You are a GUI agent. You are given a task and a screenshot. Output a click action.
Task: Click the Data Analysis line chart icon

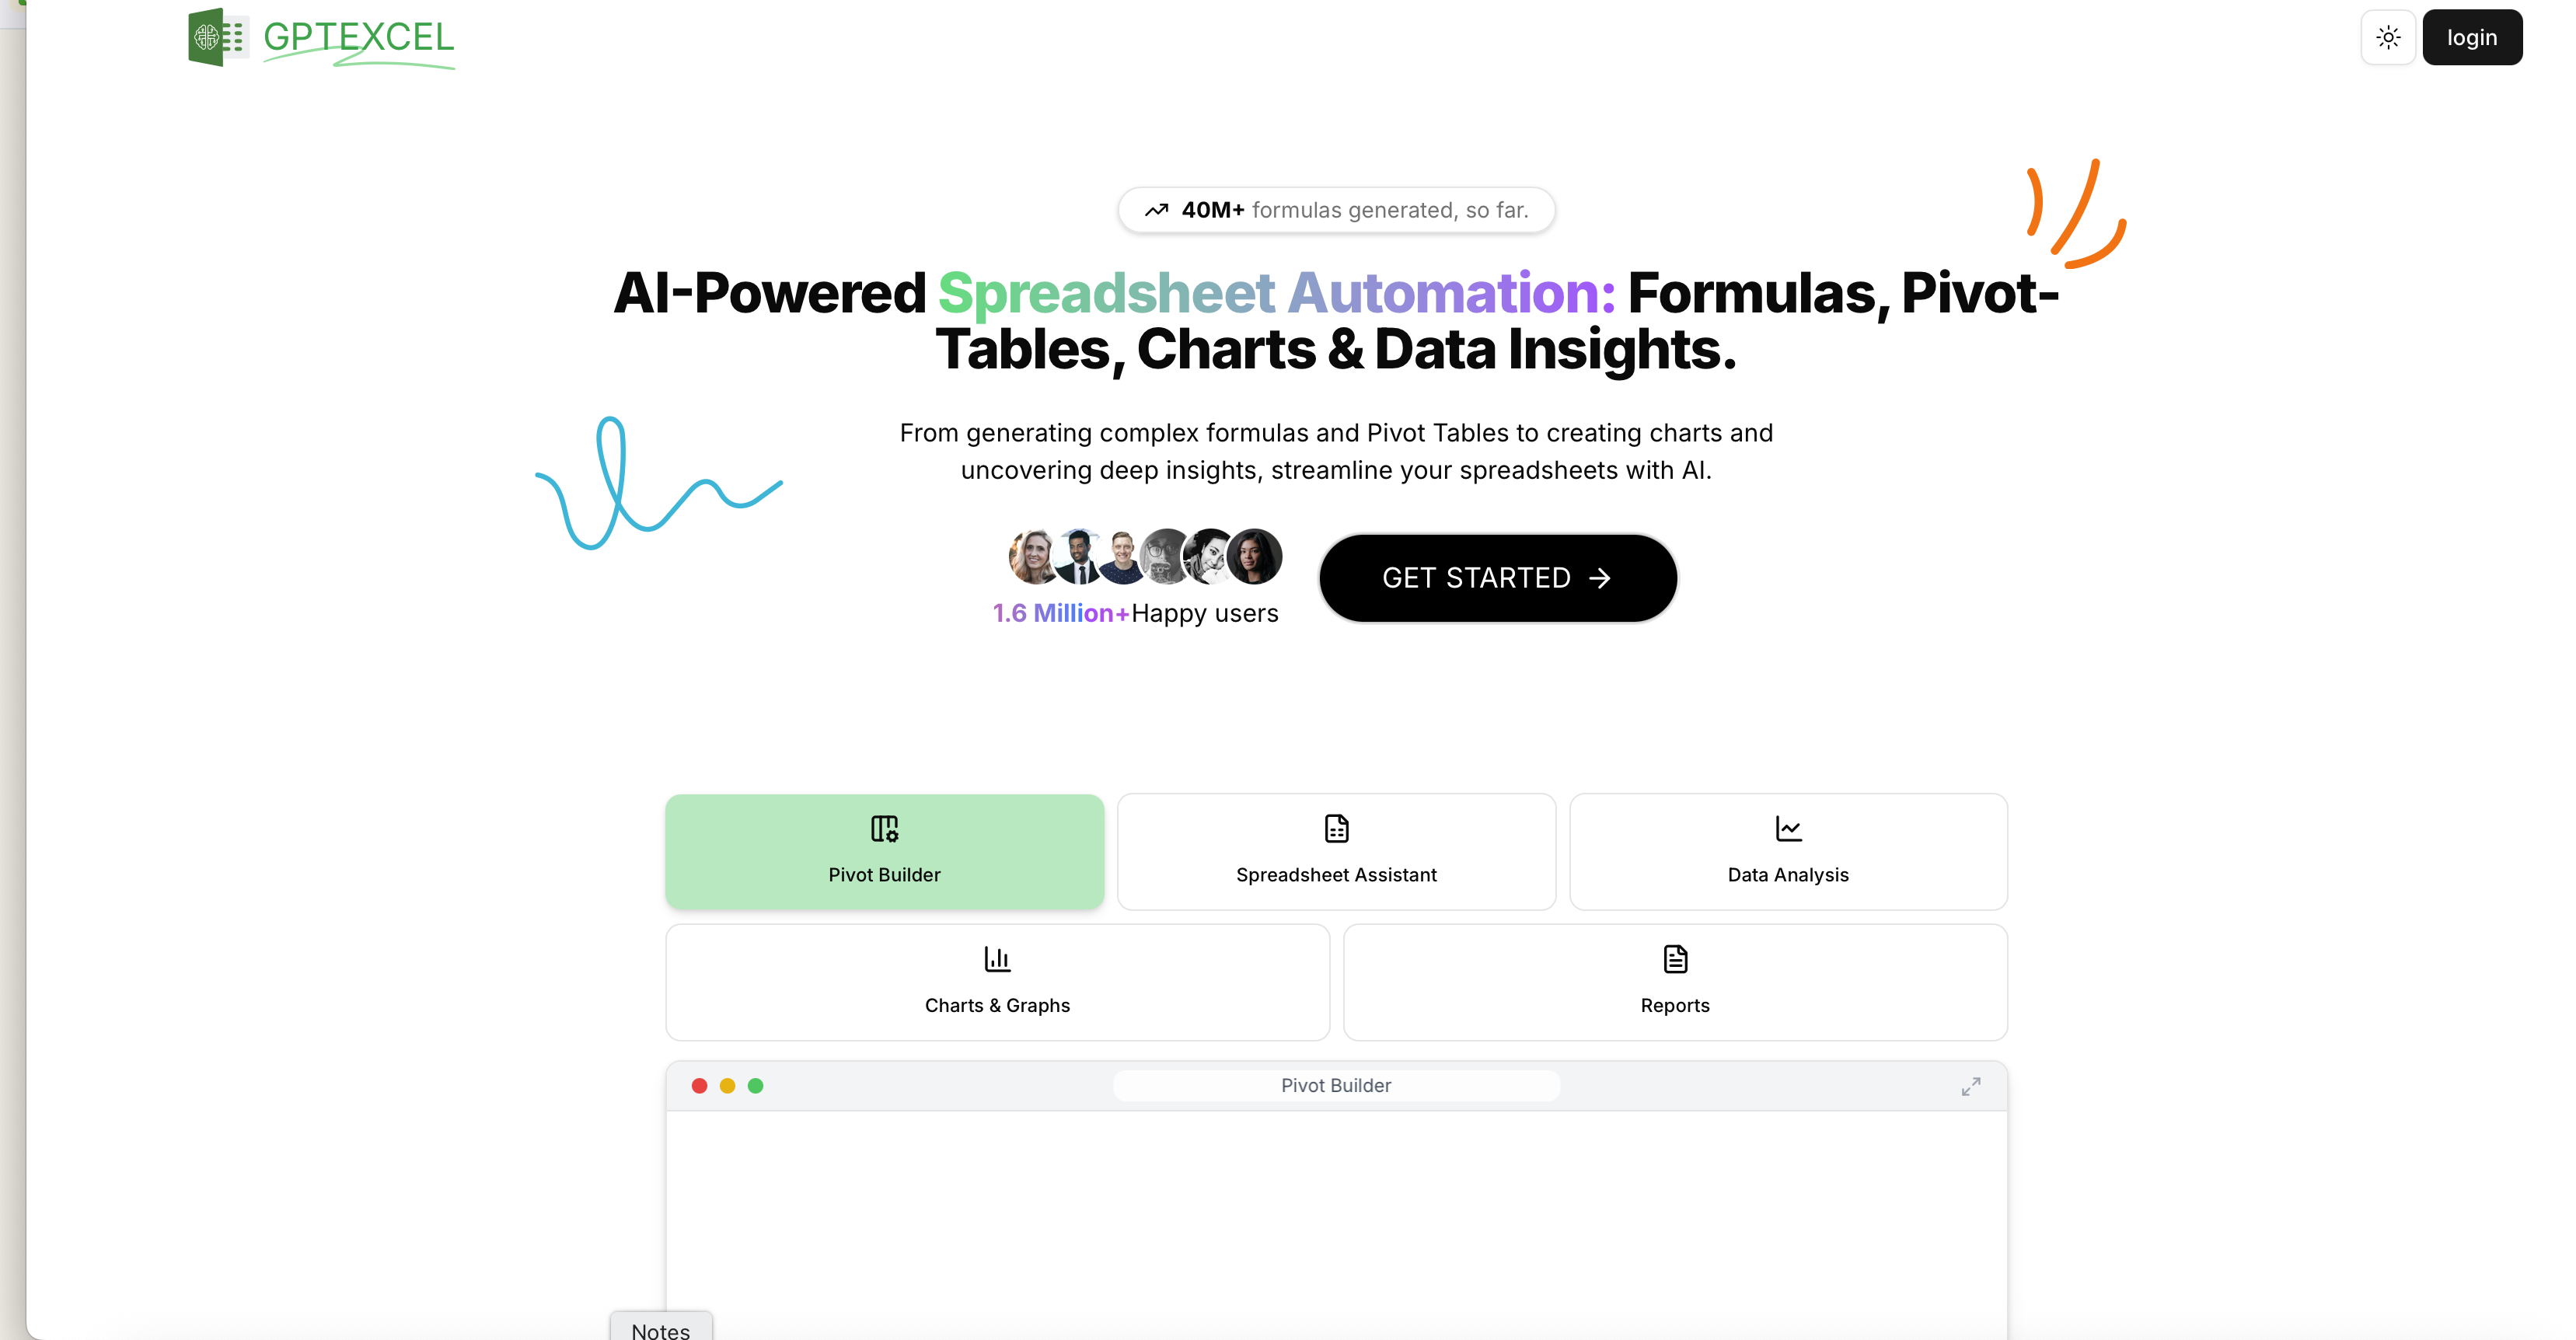point(1788,829)
